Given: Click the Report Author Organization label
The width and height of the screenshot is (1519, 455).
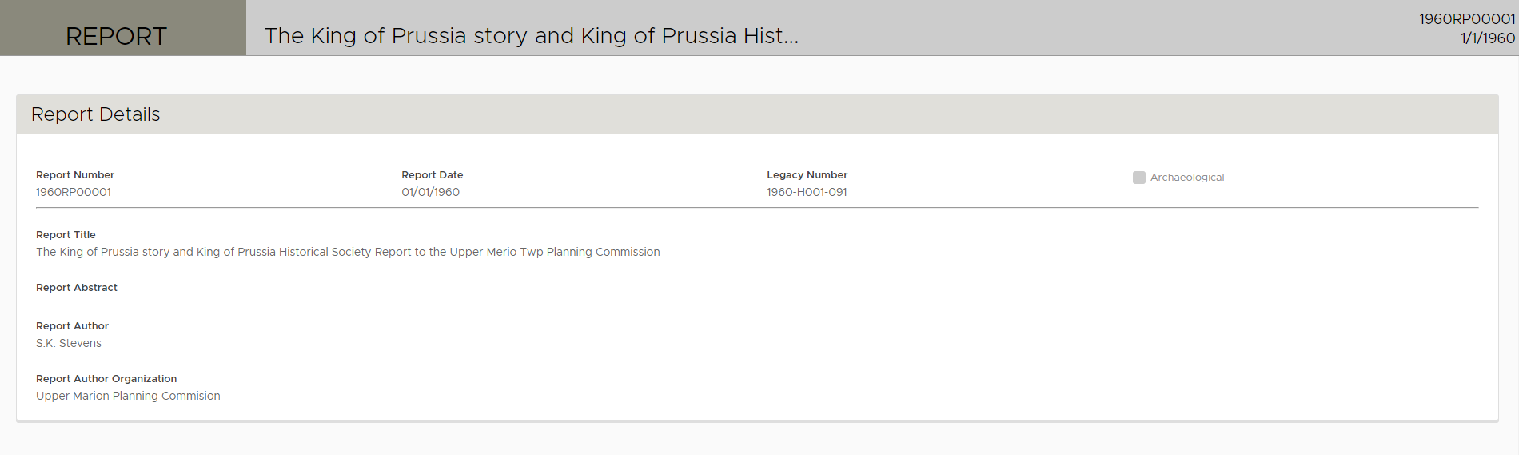Looking at the screenshot, I should pos(106,379).
